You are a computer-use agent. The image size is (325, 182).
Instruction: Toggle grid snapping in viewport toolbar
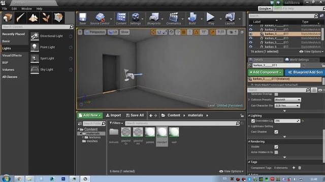(184, 32)
